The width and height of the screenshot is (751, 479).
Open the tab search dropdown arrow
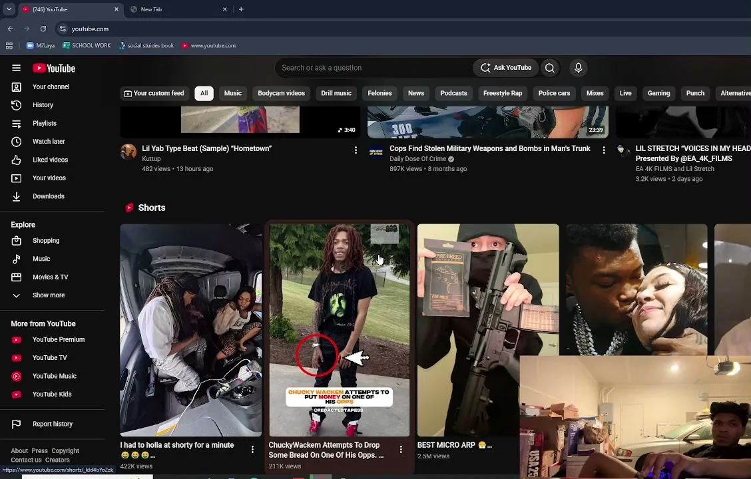pos(9,9)
